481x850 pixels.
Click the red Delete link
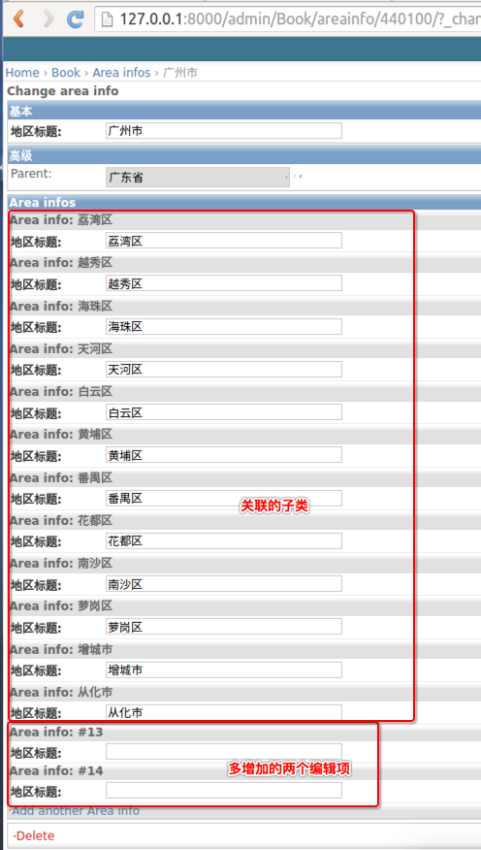(x=35, y=835)
